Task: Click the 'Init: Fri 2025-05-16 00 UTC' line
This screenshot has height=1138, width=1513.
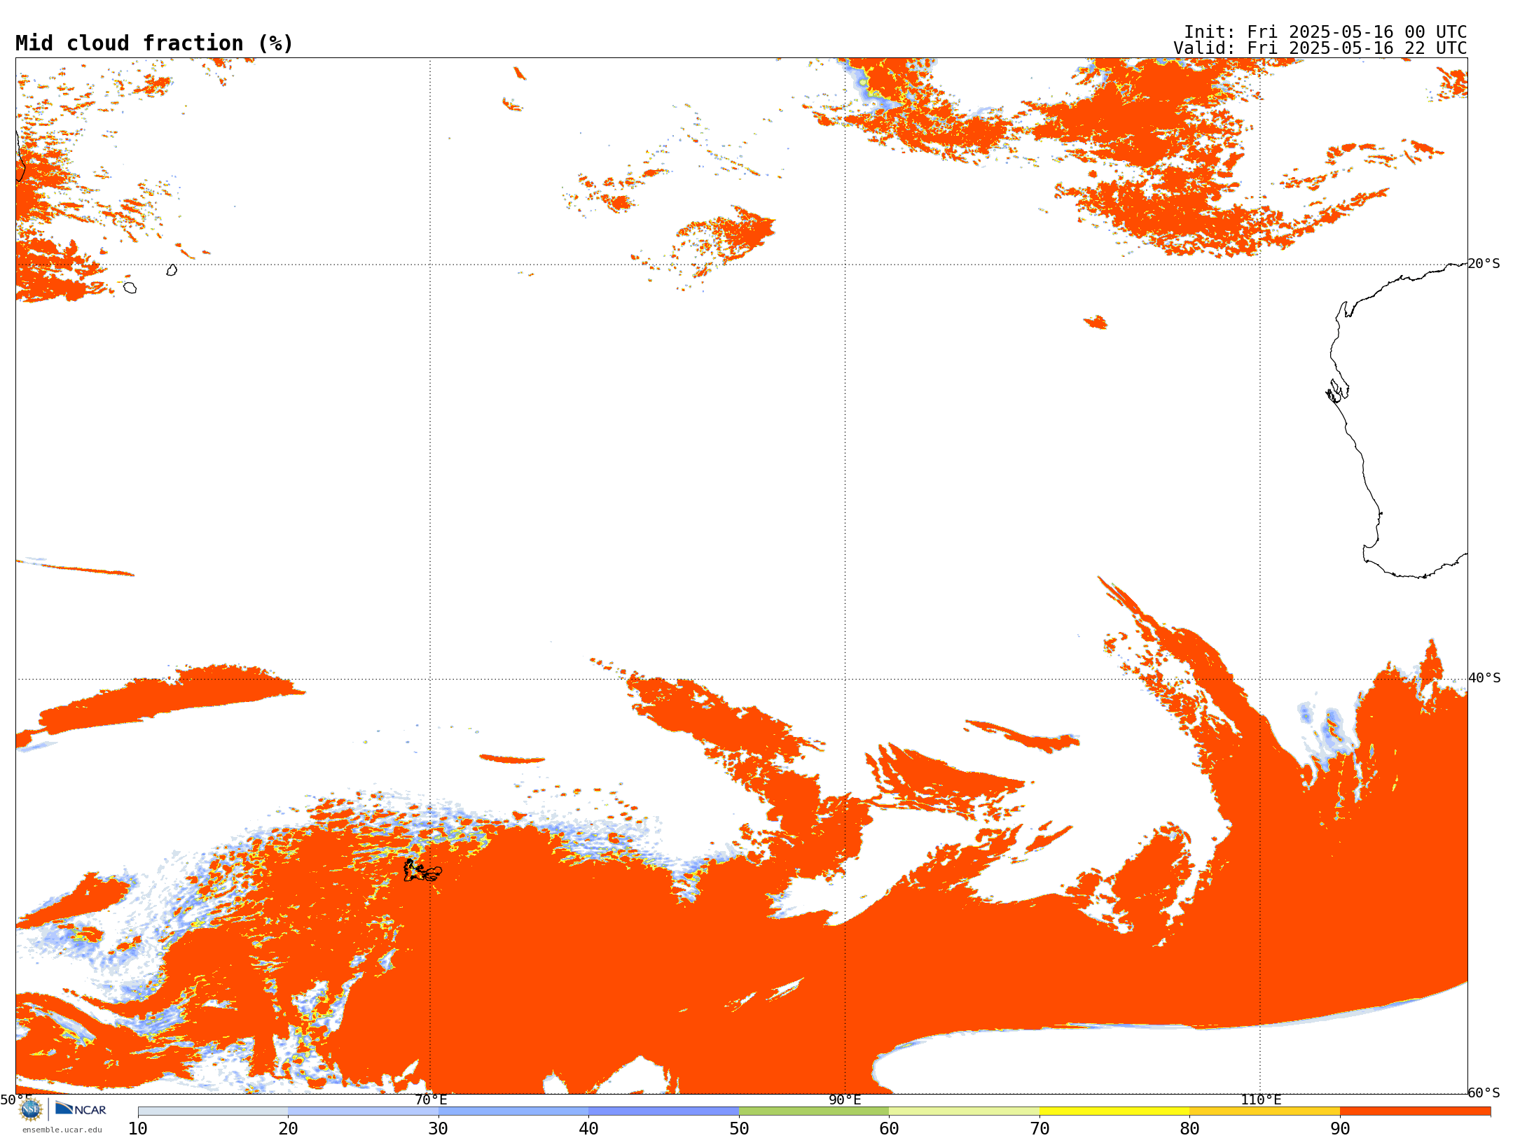Action: point(1325,32)
